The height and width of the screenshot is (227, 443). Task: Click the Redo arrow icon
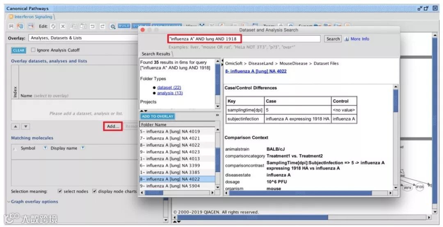click(x=102, y=26)
